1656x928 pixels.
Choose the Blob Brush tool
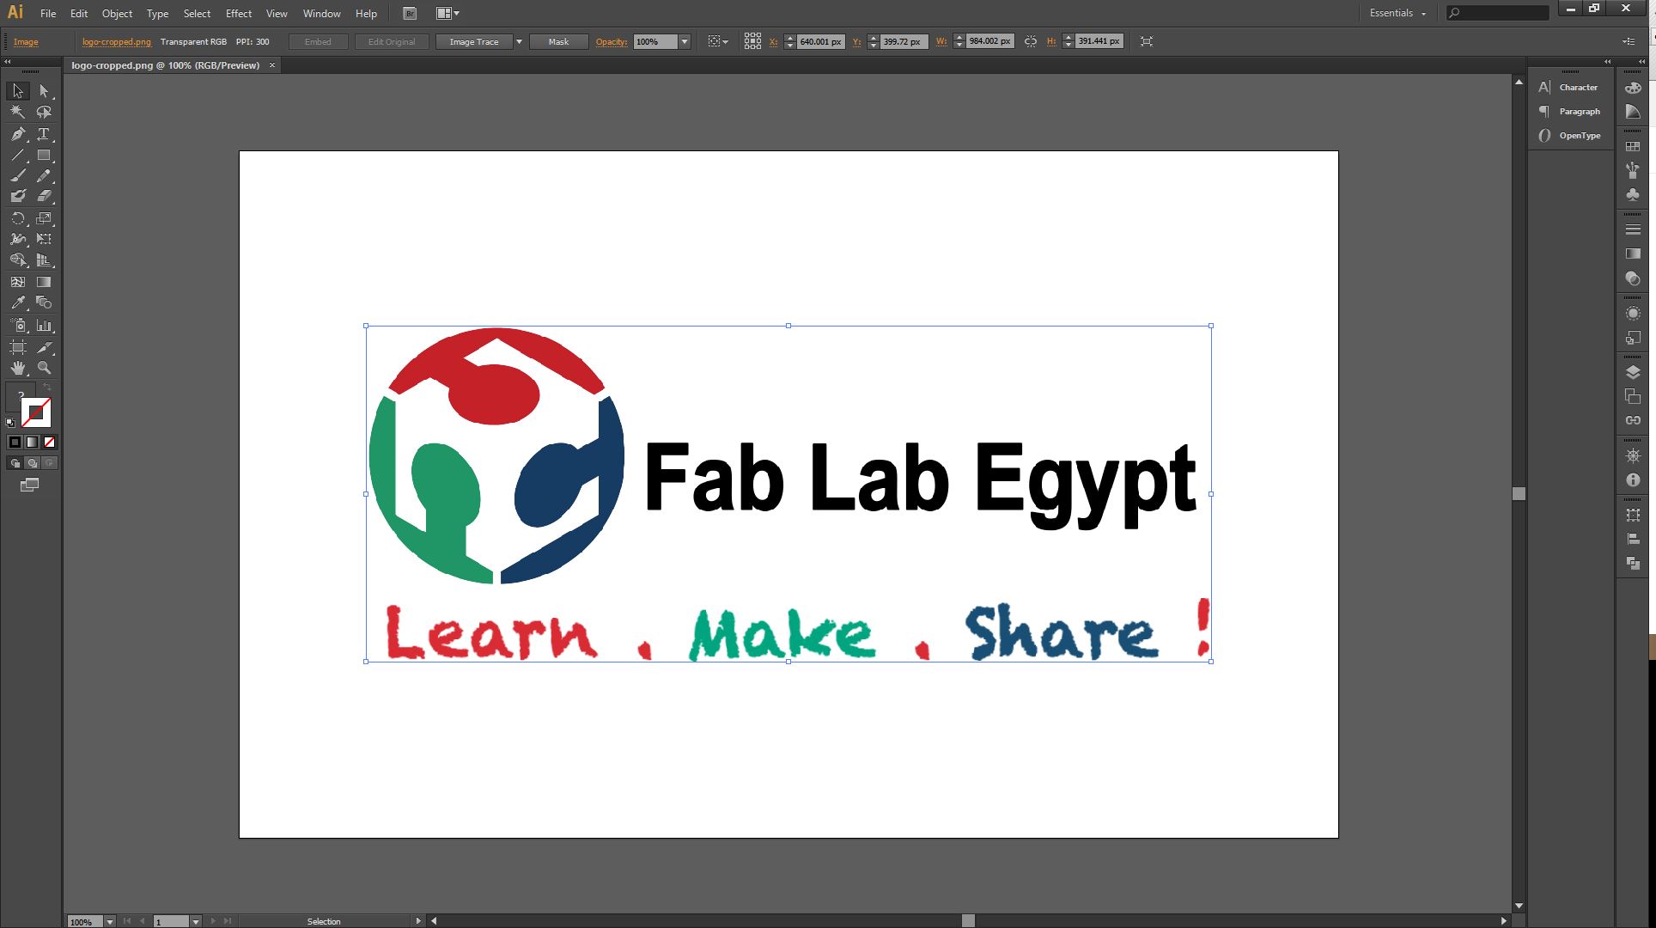pyautogui.click(x=17, y=196)
